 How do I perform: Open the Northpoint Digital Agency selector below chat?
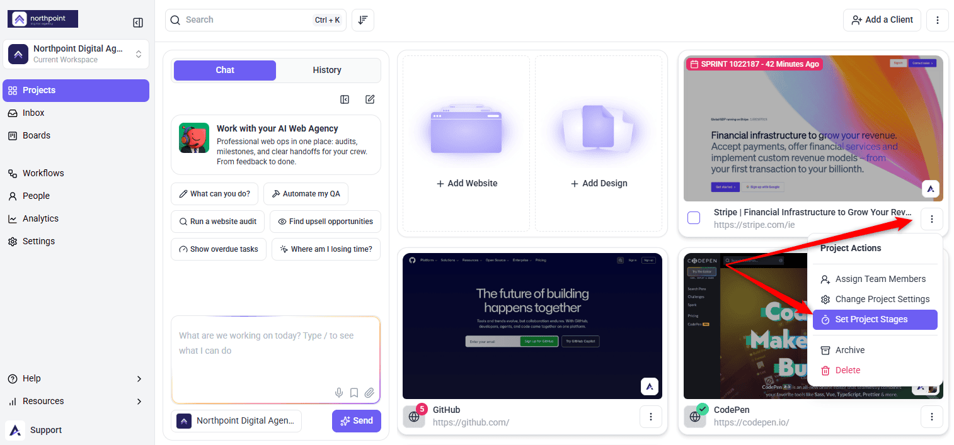click(236, 420)
